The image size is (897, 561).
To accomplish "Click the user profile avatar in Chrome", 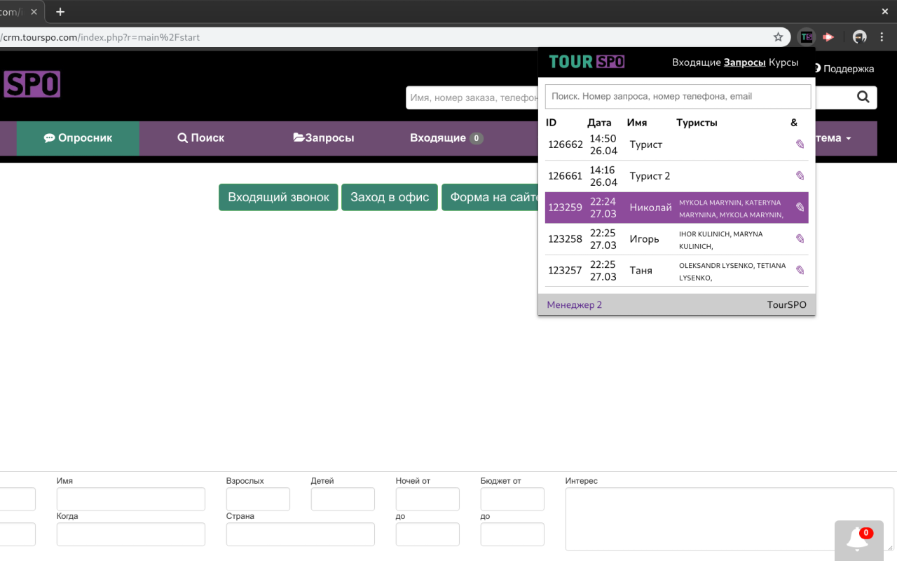I will point(860,37).
